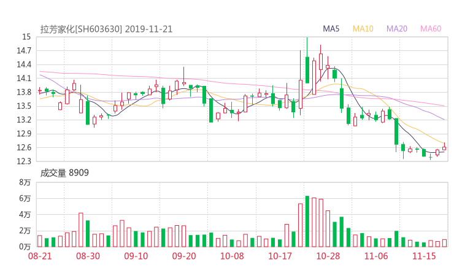This screenshot has width=454, height=270.
Task: Click the 10-08 date axis label
Action: pyautogui.click(x=232, y=256)
